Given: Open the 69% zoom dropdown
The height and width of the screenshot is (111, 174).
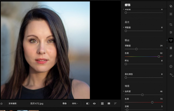Looking at the screenshot, I should click(75, 104).
